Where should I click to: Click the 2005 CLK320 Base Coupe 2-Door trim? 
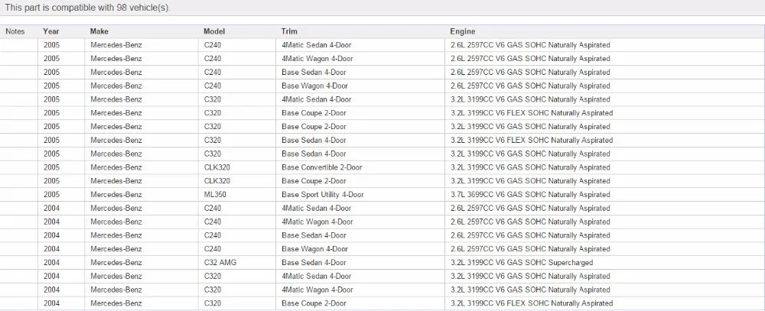[x=314, y=181]
